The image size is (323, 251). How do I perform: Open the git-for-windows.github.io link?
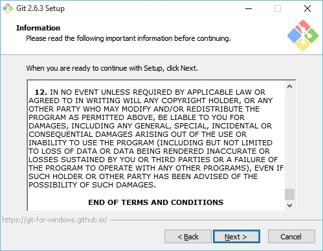pos(54,220)
